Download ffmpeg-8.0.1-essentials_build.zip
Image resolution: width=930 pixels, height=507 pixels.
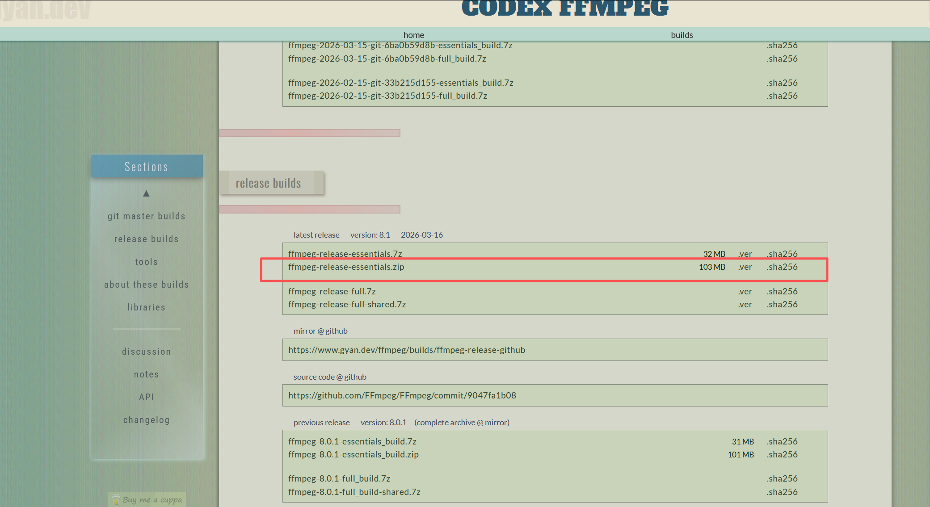pos(353,454)
